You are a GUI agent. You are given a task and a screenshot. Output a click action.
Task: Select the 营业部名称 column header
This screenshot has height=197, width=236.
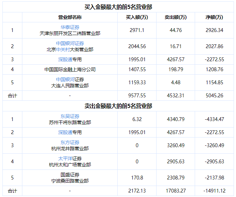(70, 17)
